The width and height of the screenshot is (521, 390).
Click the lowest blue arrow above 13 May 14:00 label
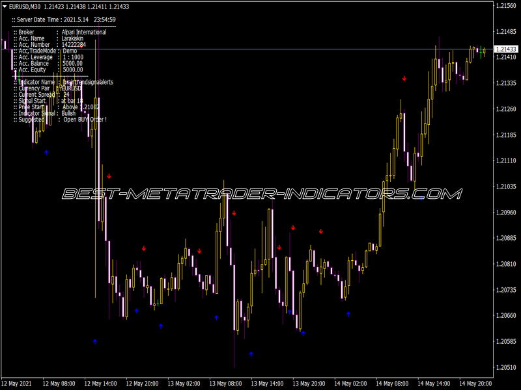click(251, 354)
